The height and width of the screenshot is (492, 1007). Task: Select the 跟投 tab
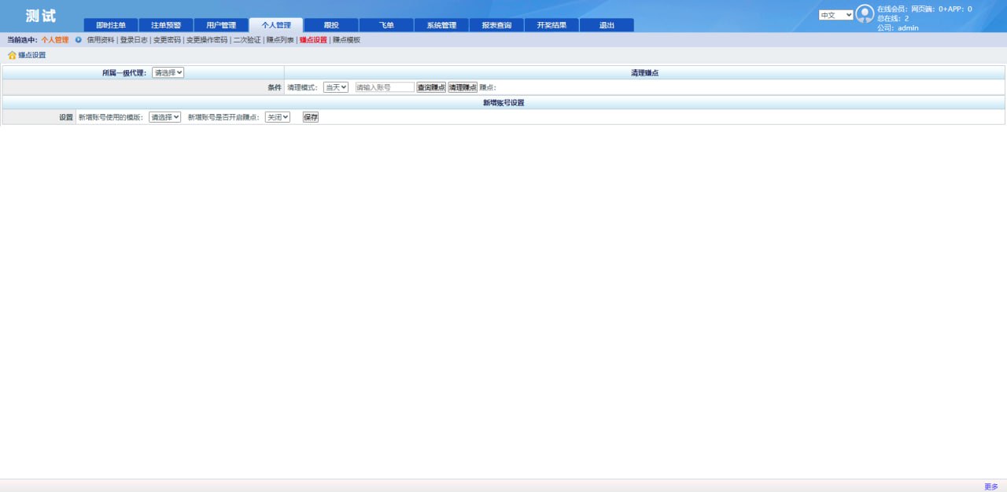330,24
